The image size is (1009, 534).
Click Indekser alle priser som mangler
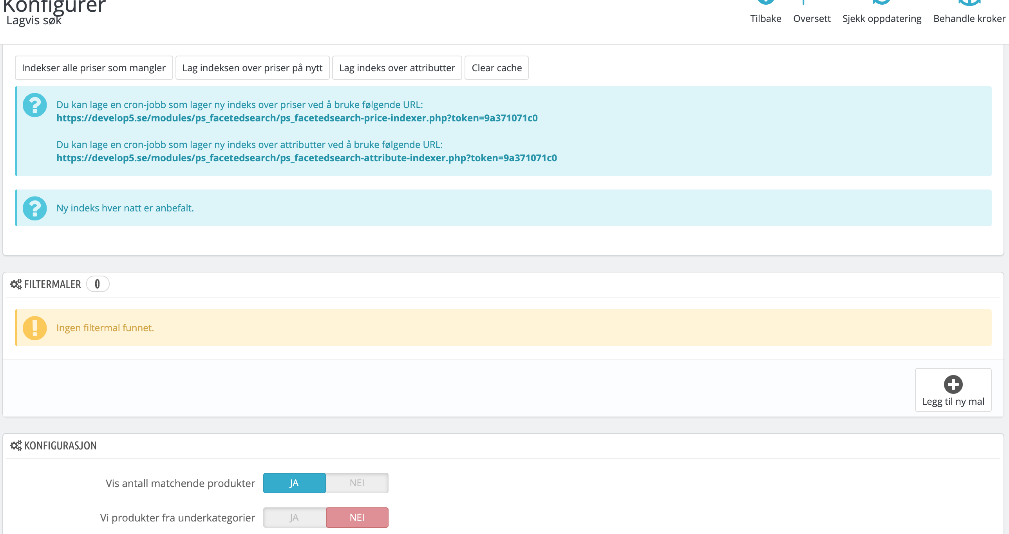click(94, 68)
